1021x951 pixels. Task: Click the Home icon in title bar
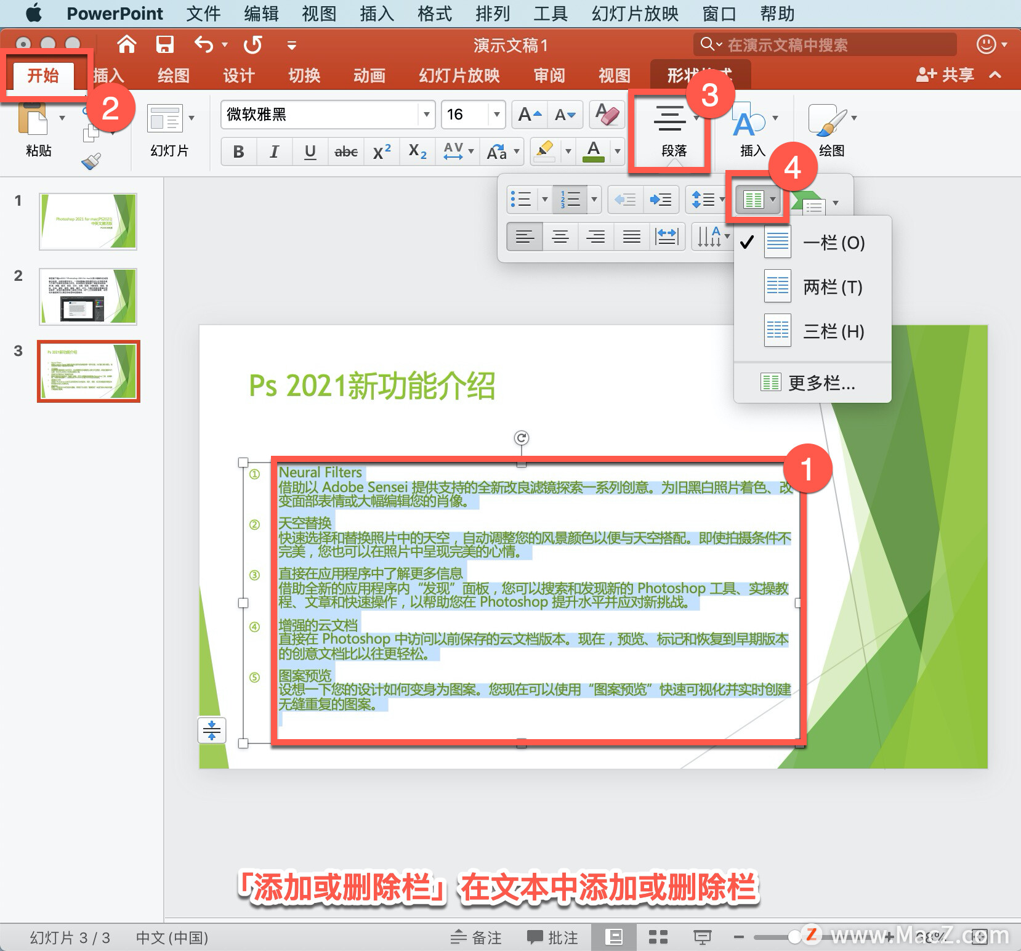point(127,44)
